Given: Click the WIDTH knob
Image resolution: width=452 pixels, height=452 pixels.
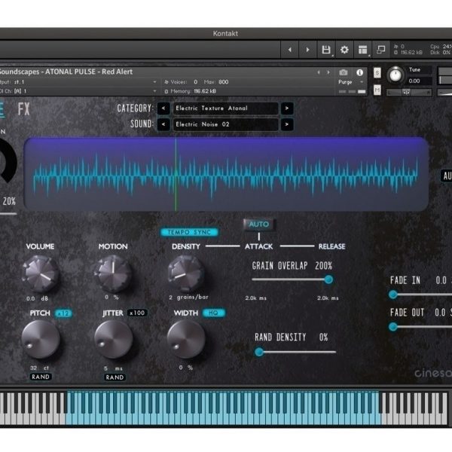Looking at the screenshot, I should 186,339.
